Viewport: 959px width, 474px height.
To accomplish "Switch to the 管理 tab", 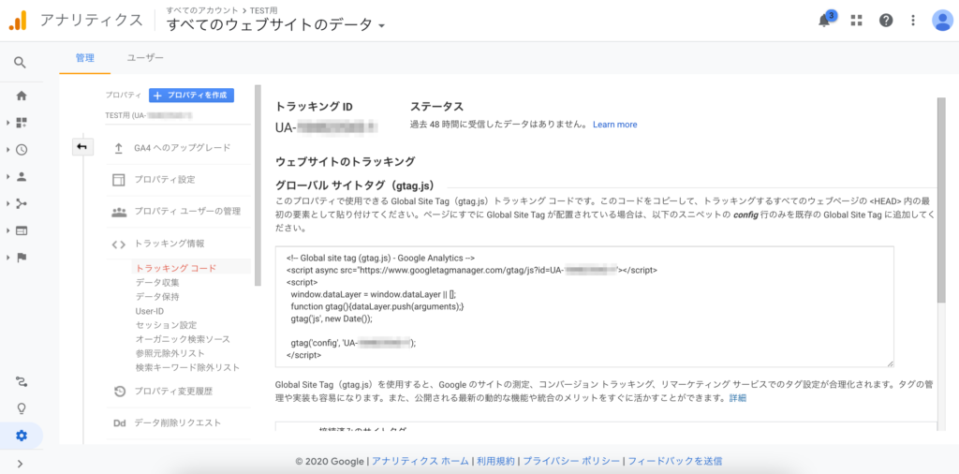I will click(x=85, y=58).
